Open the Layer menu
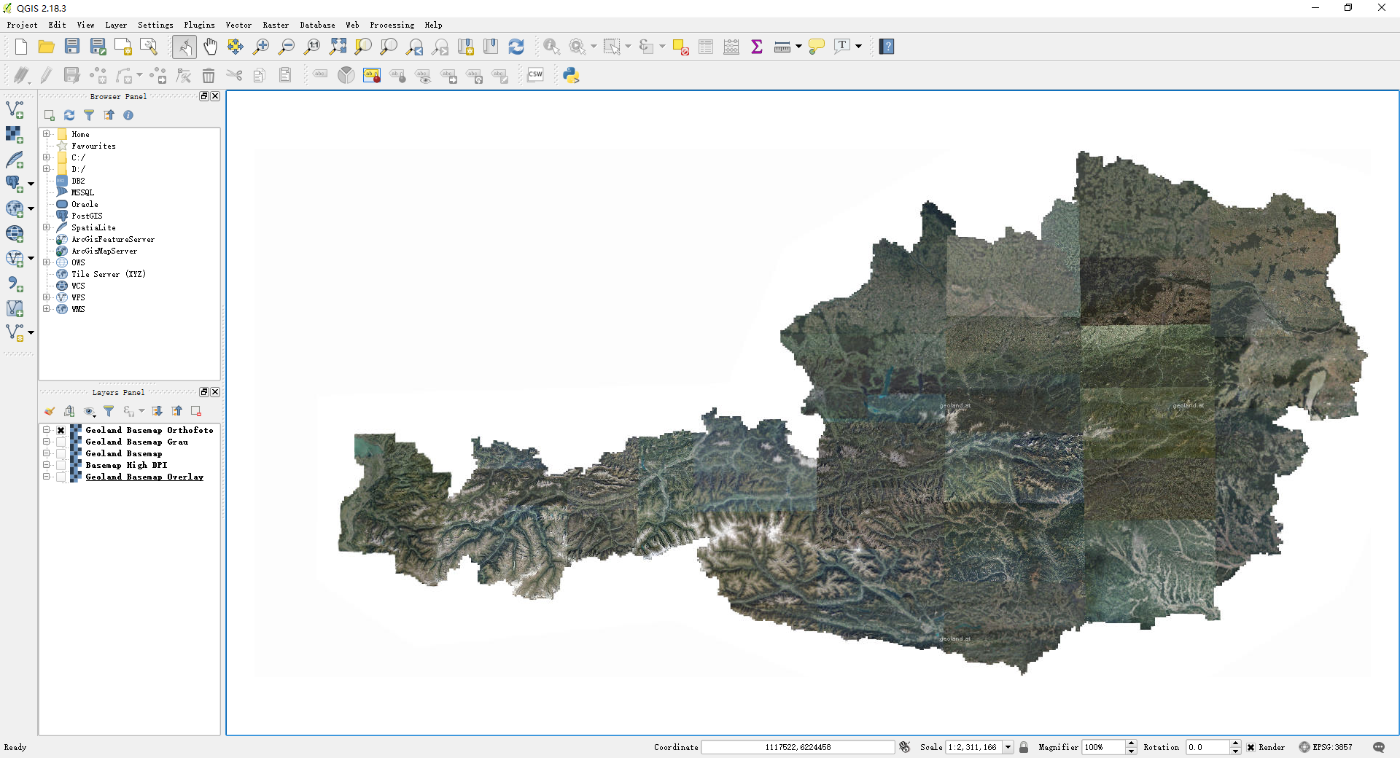 (116, 25)
